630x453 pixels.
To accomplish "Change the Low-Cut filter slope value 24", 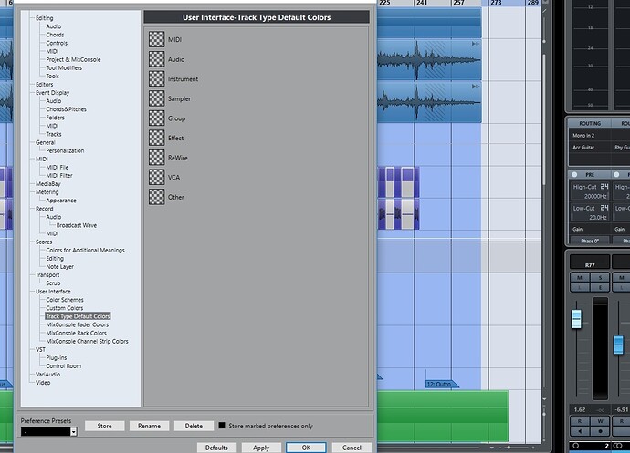I will pos(604,208).
